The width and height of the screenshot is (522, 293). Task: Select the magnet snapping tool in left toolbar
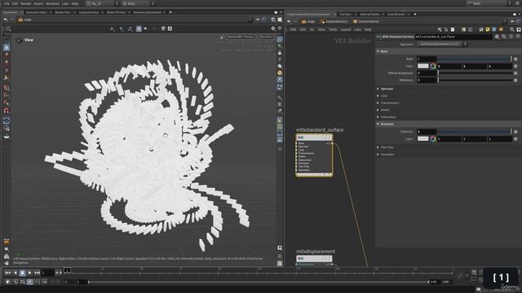click(x=7, y=111)
